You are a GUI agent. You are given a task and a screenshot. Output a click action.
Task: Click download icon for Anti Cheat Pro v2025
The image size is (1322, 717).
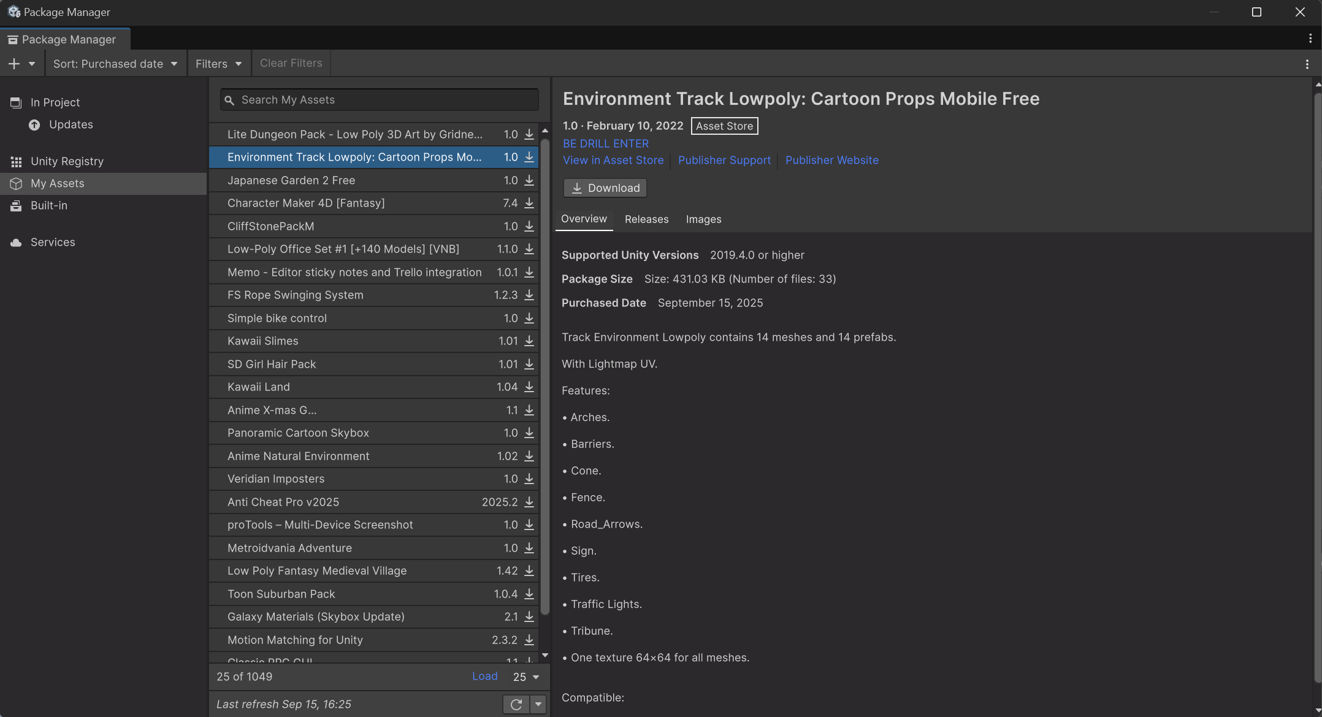529,503
